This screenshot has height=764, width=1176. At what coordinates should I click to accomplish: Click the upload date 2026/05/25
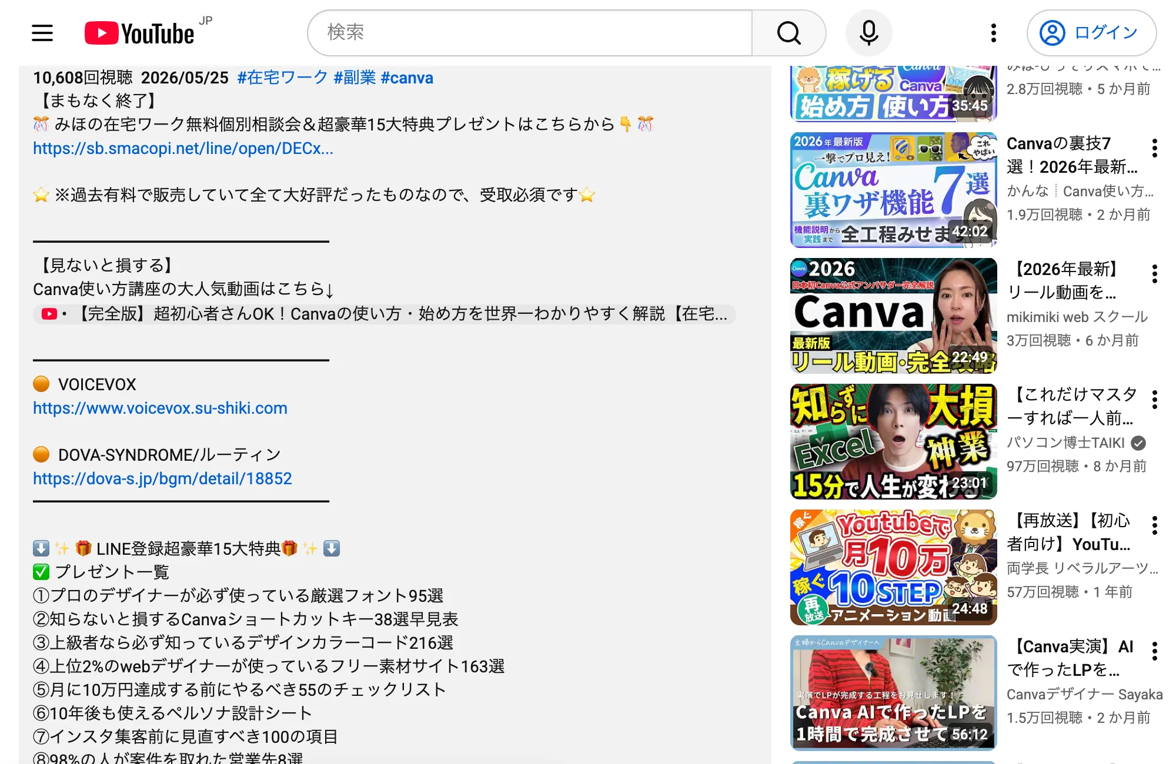click(x=185, y=78)
